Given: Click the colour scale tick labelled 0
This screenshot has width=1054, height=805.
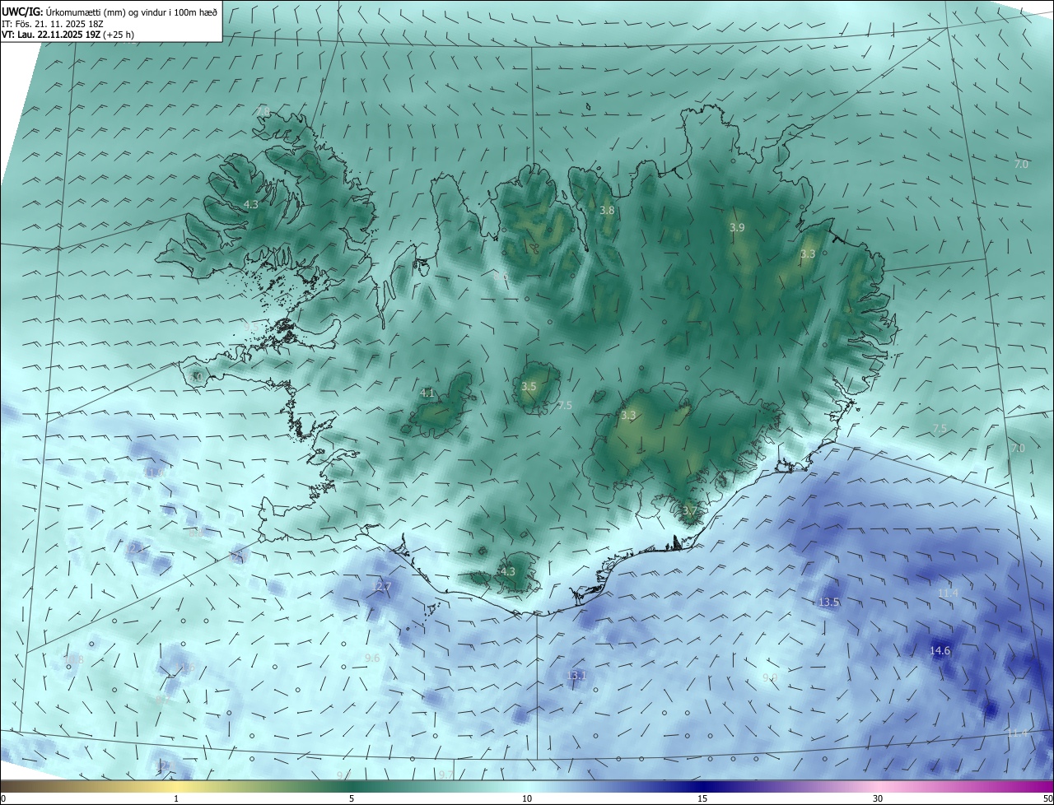Looking at the screenshot, I should pos(2,798).
